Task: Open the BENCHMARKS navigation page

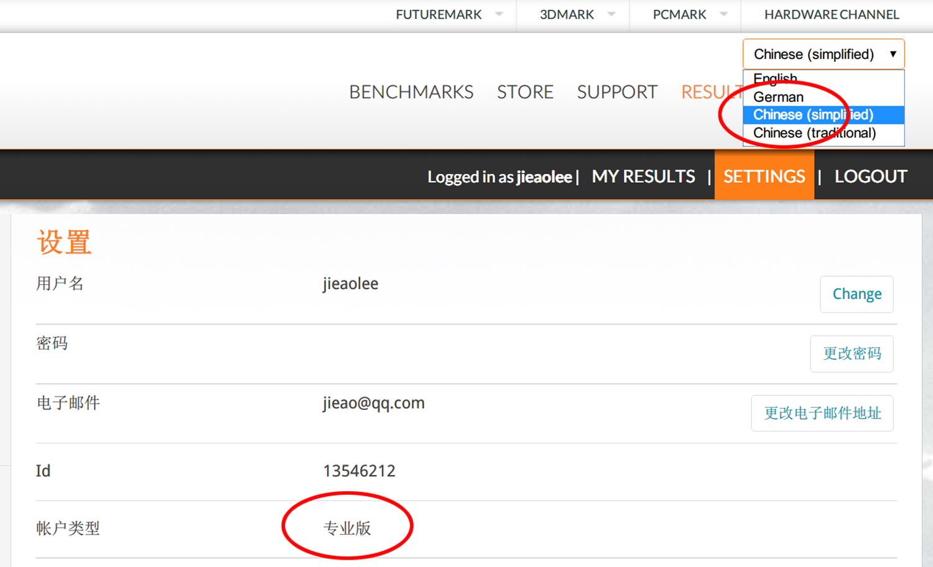Action: click(x=411, y=92)
